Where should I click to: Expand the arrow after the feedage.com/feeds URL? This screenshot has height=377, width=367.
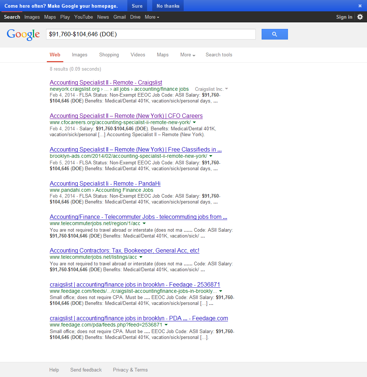tap(221, 291)
